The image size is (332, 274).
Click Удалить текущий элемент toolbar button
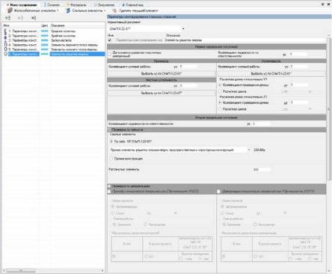tap(135, 10)
